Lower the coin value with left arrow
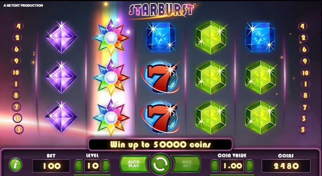The width and height of the screenshot is (322, 176). [x=214, y=165]
